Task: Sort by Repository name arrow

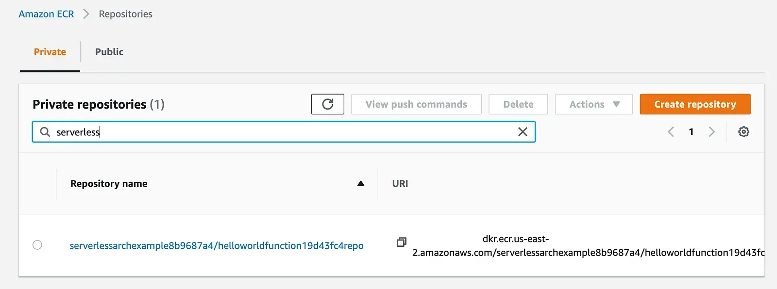Action: tap(361, 184)
